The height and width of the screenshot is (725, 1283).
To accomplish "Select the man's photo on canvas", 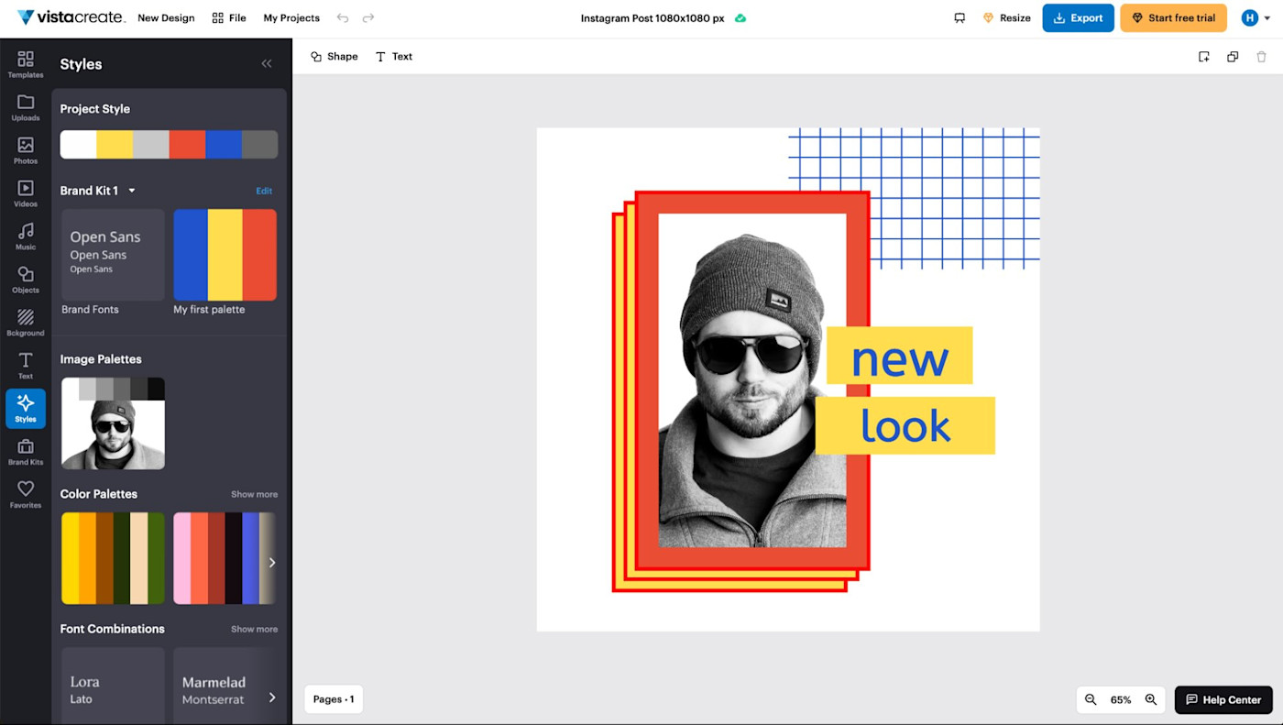I will point(752,380).
